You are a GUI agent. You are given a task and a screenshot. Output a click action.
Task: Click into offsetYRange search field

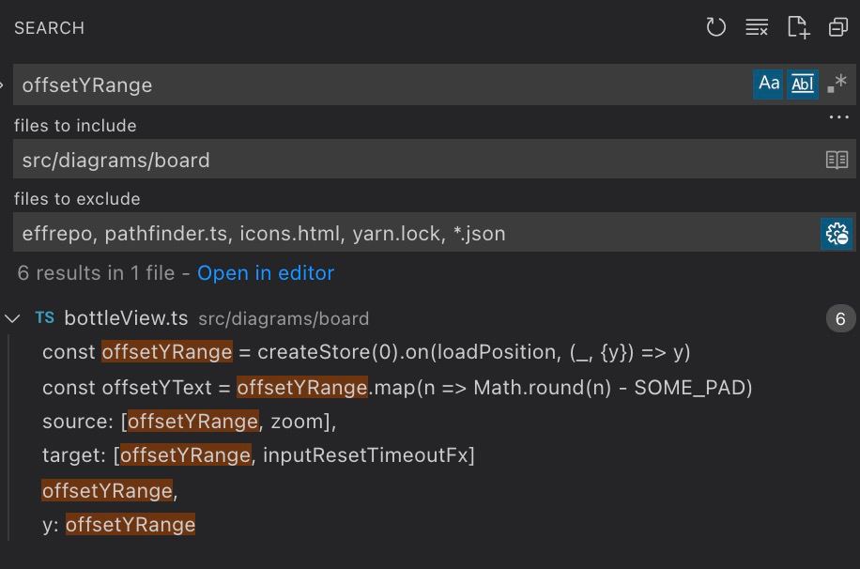point(376,85)
